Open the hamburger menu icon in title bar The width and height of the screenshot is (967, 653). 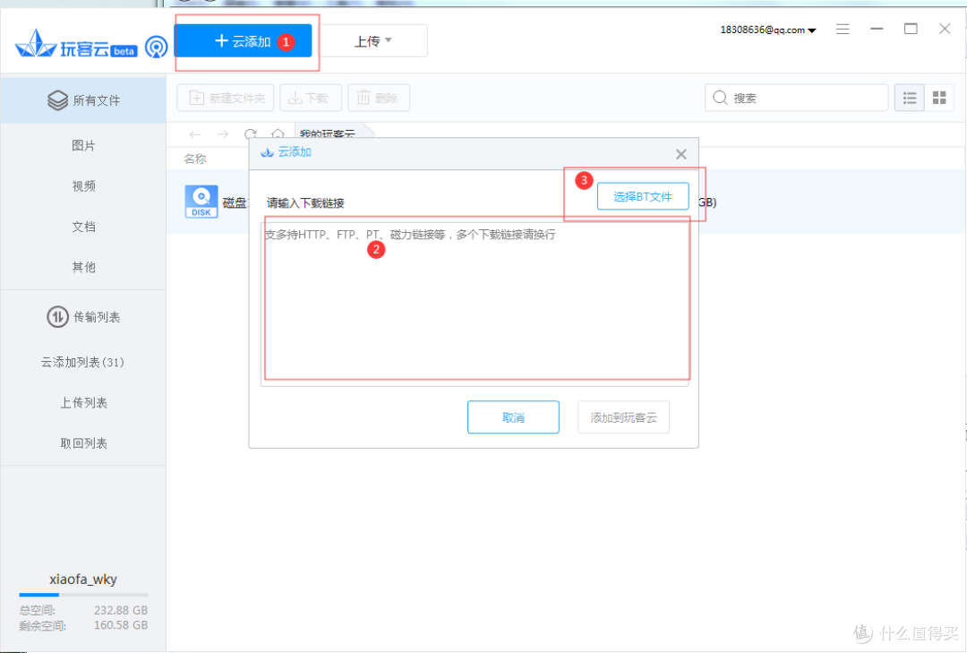(843, 29)
